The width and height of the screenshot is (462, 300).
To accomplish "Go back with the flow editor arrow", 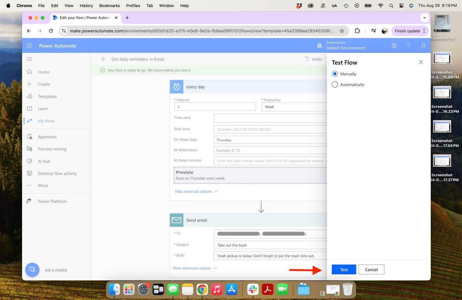I will tap(104, 59).
